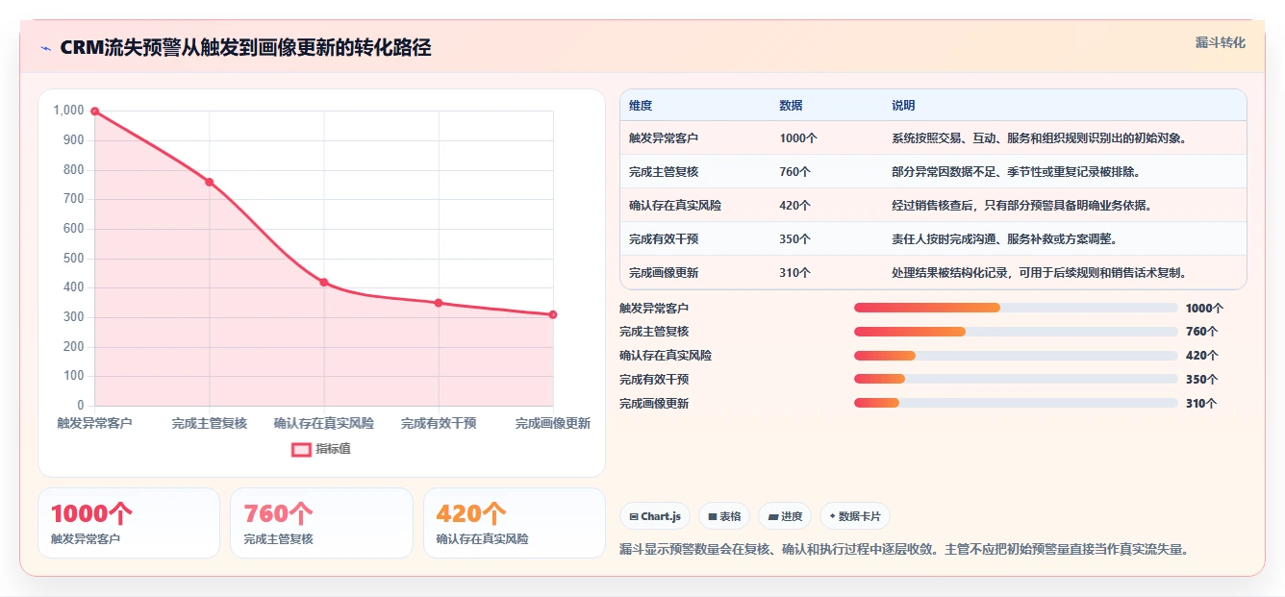Select the chart data point at 完成主管复核
This screenshot has width=1285, height=597.
pos(209,182)
